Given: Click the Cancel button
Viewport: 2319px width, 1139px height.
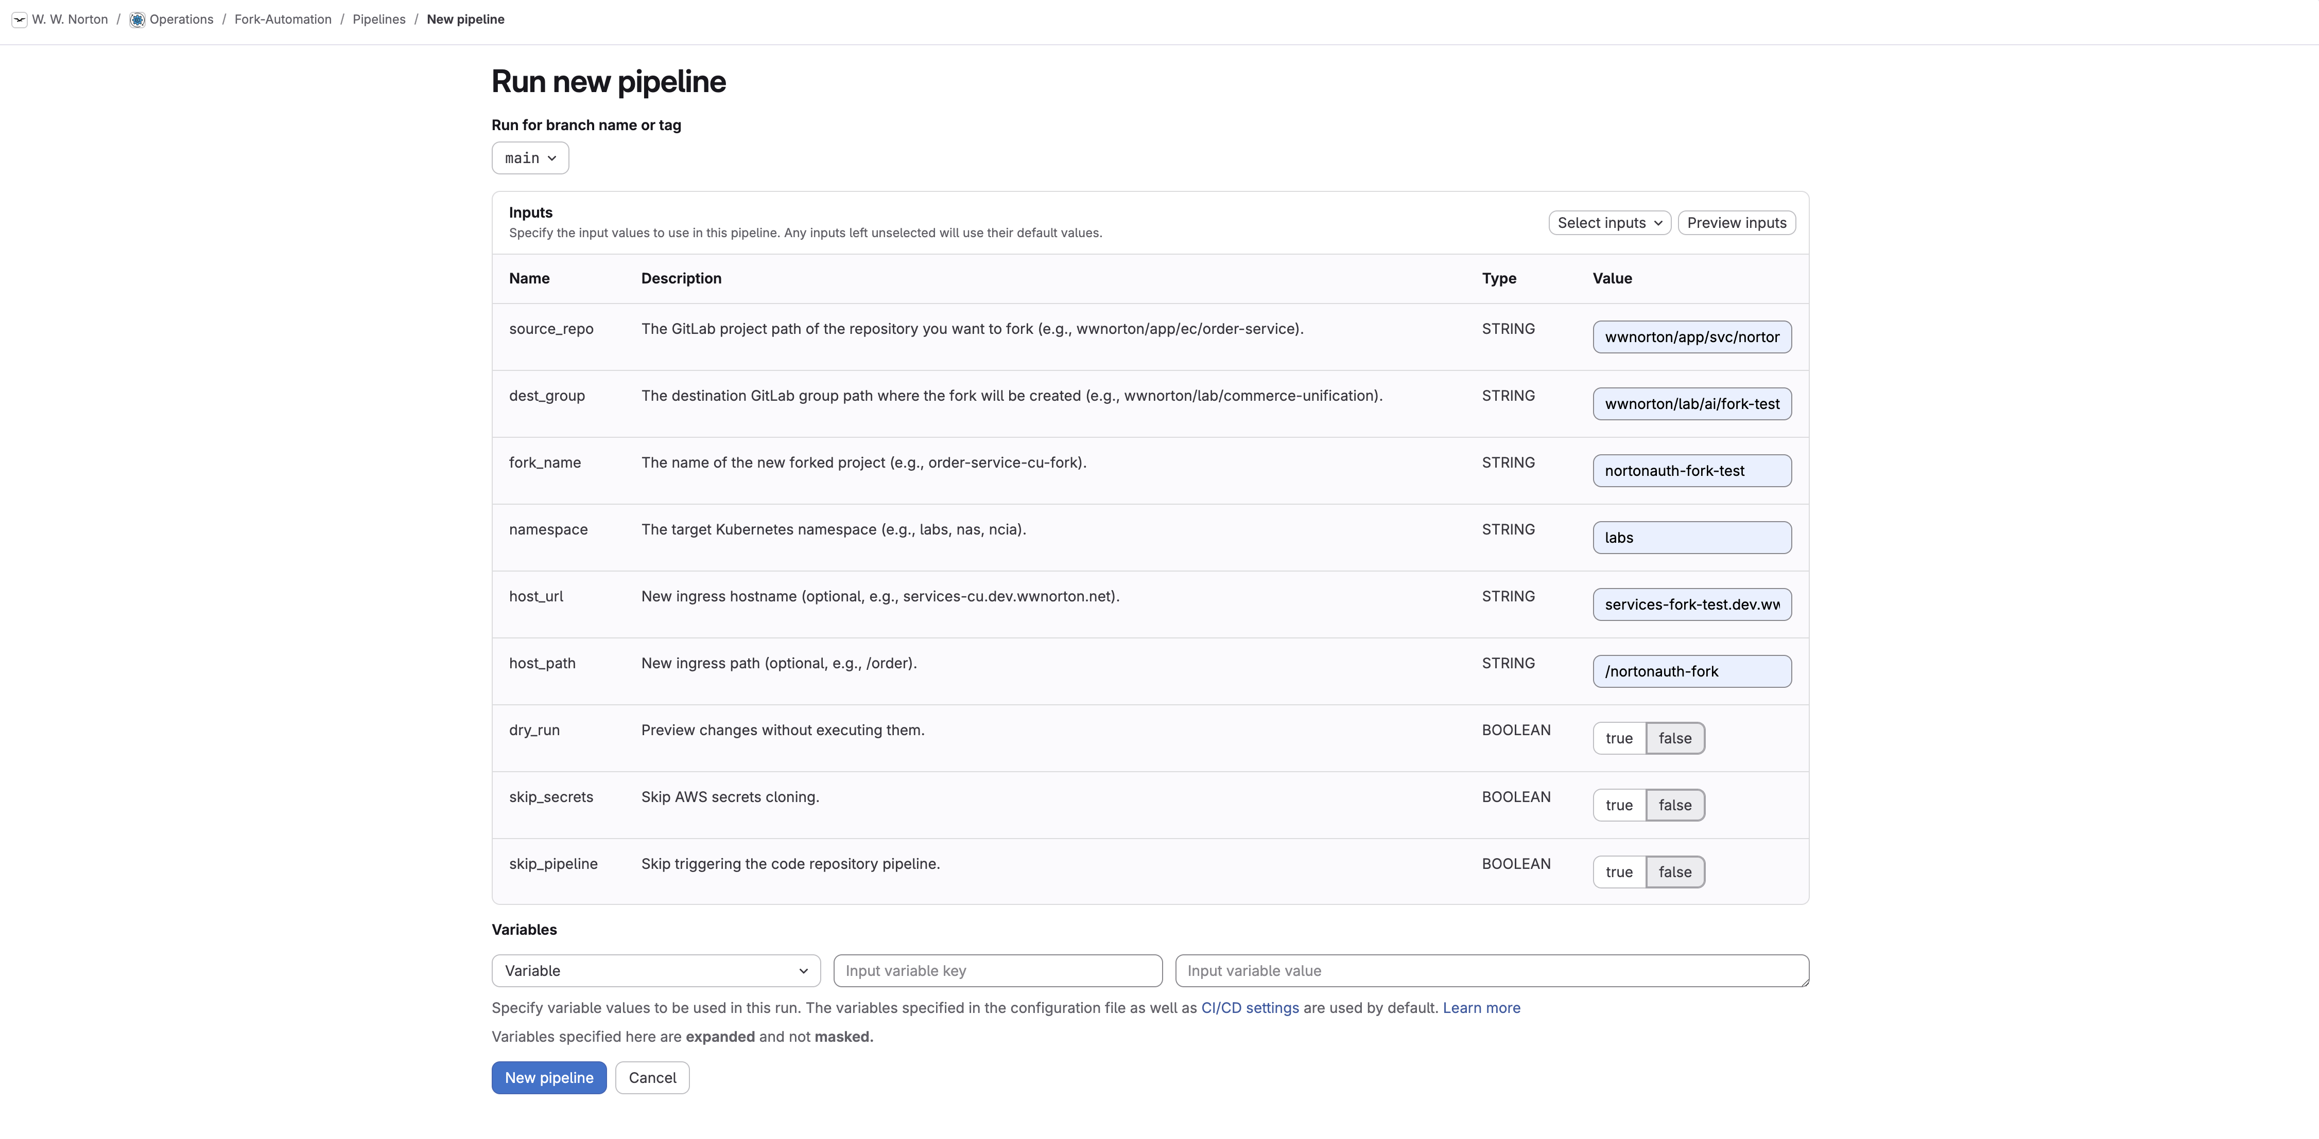Looking at the screenshot, I should 652,1078.
